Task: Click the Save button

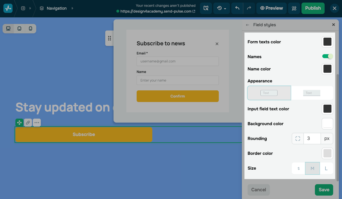Action: point(324,190)
